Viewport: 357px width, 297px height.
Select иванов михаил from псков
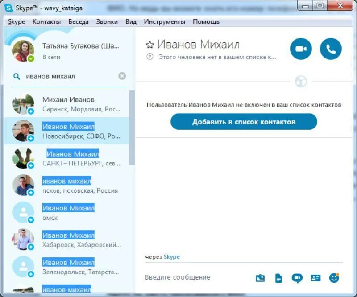click(67, 185)
